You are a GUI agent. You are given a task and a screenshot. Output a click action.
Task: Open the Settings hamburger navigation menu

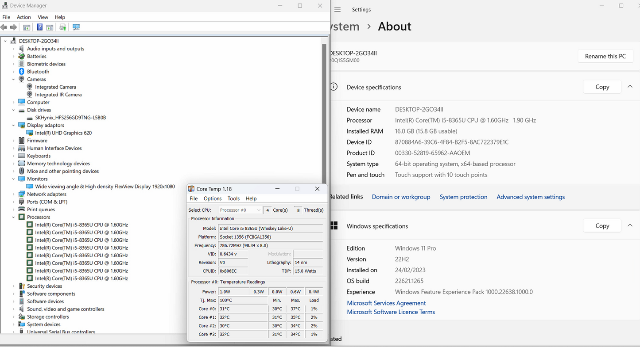point(337,10)
